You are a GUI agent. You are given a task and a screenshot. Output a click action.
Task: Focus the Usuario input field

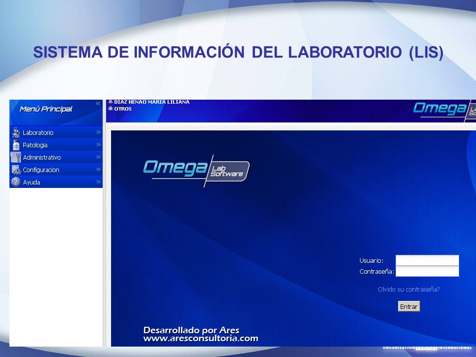(427, 260)
